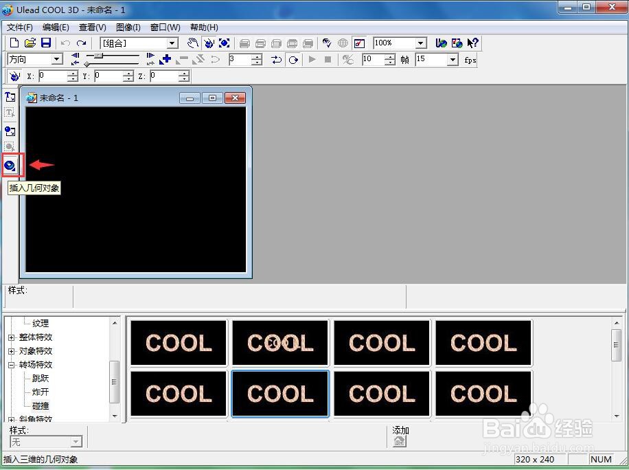Click the thumbnail gallery scroll down arrow
629x470 pixels.
(x=617, y=416)
